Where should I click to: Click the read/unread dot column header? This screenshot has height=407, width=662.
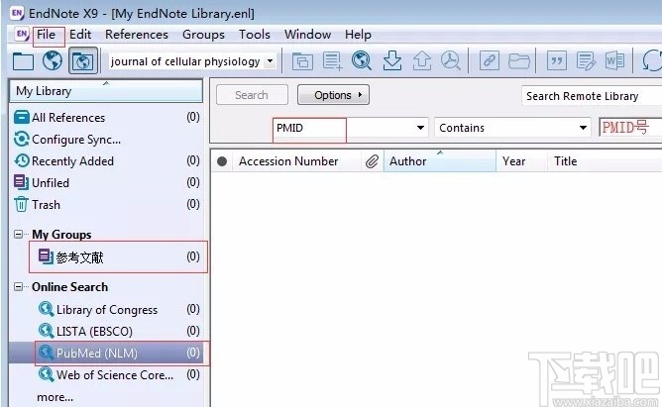point(222,161)
